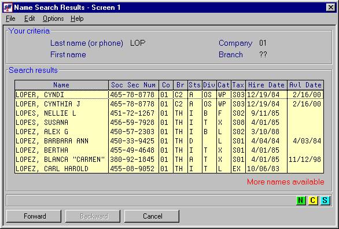Click status D in Barbara Ann row
The height and width of the screenshot is (229, 339).
191,141
